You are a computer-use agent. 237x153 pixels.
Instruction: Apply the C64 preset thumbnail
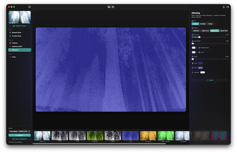point(130,136)
